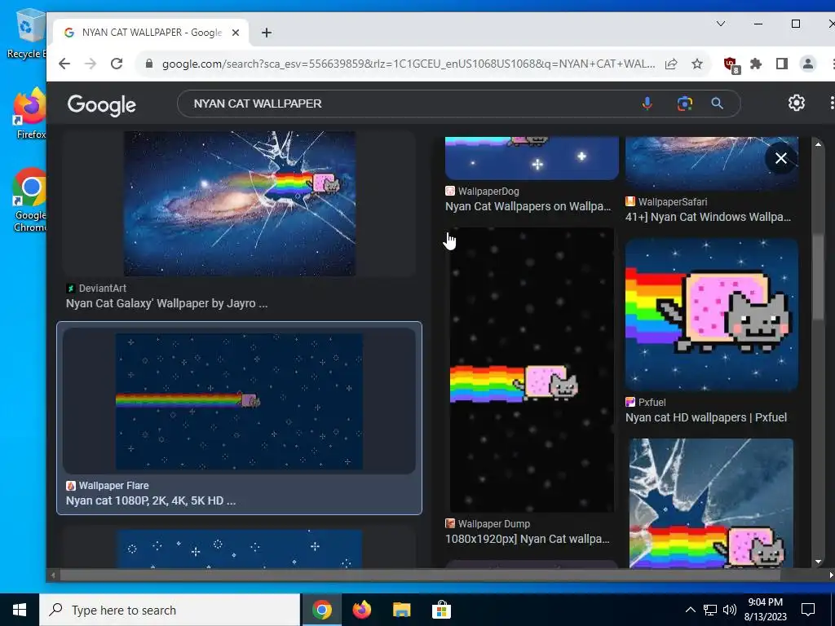Open the uBlock Origin extension
The width and height of the screenshot is (835, 626).
(731, 65)
